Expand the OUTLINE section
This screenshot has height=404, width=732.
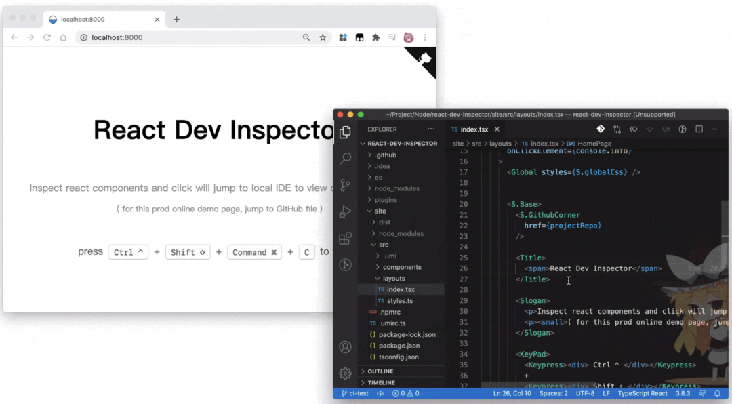[380, 371]
